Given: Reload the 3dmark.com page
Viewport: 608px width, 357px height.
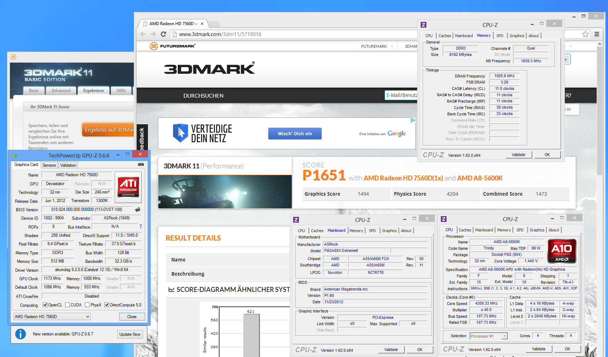Looking at the screenshot, I should pyautogui.click(x=163, y=34).
